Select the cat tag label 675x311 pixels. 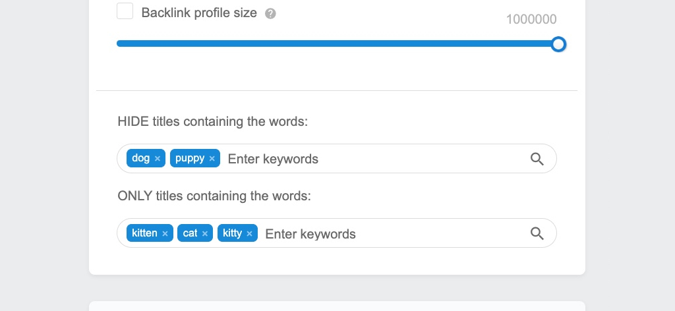pyautogui.click(x=190, y=233)
